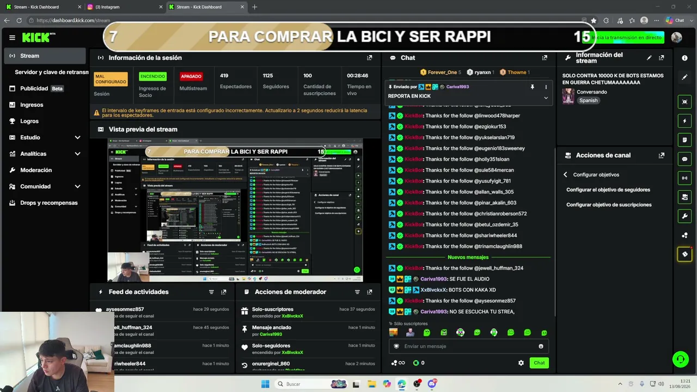Expand the Estudio sidebar section

(77, 138)
